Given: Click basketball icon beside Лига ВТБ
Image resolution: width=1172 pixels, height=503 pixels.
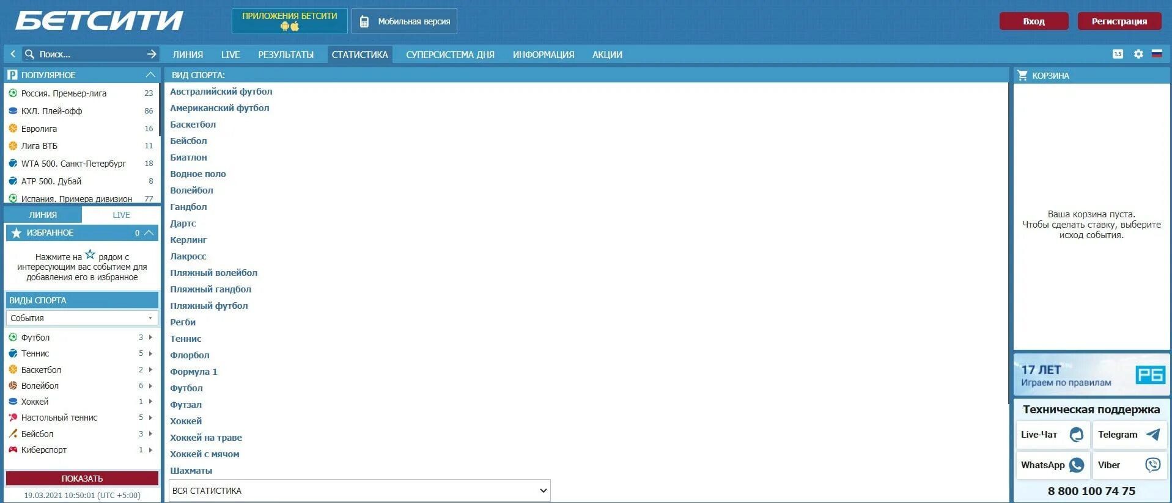Looking at the screenshot, I should (13, 146).
